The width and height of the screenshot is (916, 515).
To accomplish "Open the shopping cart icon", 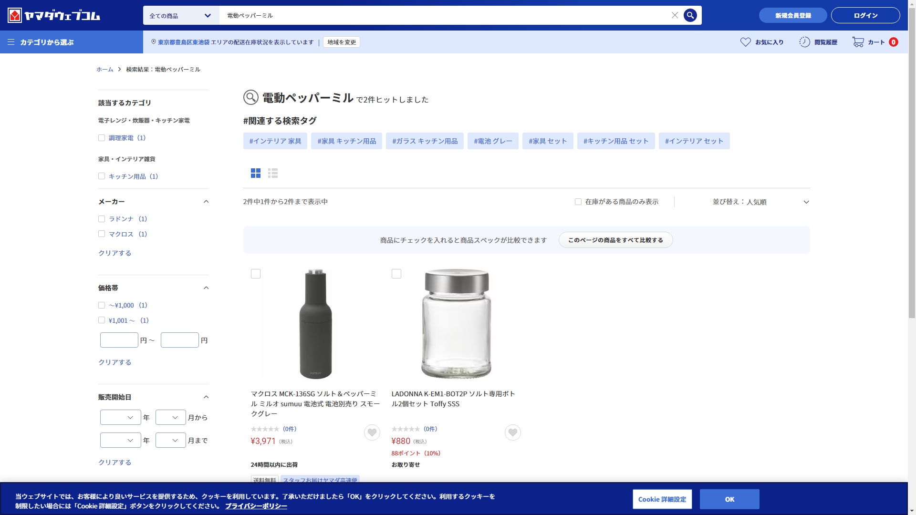I will tap(858, 42).
